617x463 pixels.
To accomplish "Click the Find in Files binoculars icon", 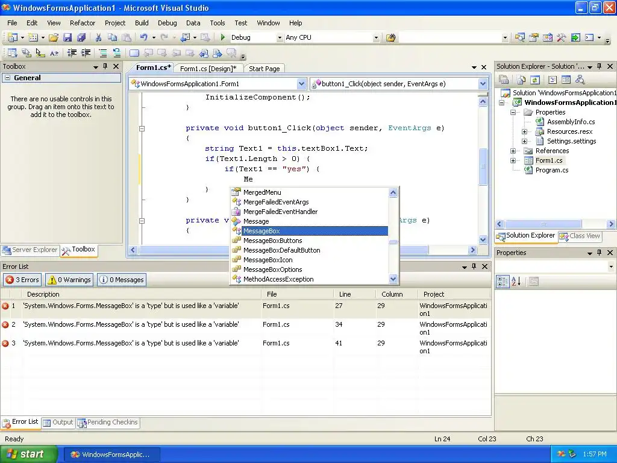I will pyautogui.click(x=390, y=38).
